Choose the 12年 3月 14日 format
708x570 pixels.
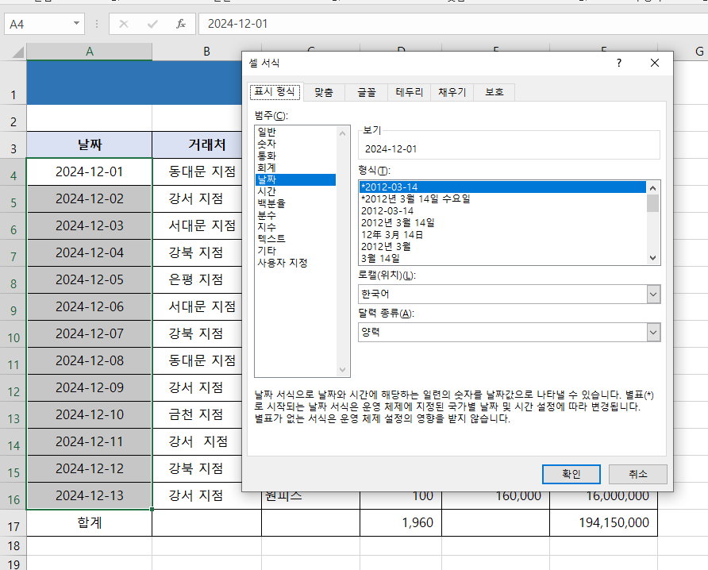[x=502, y=235]
